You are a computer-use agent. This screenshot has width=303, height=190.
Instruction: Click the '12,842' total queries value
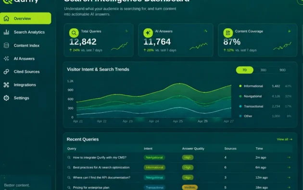[83, 42]
